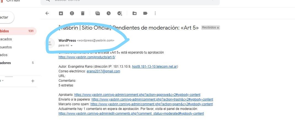The image size is (295, 121).
Task: Open the account dropdown beside the plus
Action: 3,81
